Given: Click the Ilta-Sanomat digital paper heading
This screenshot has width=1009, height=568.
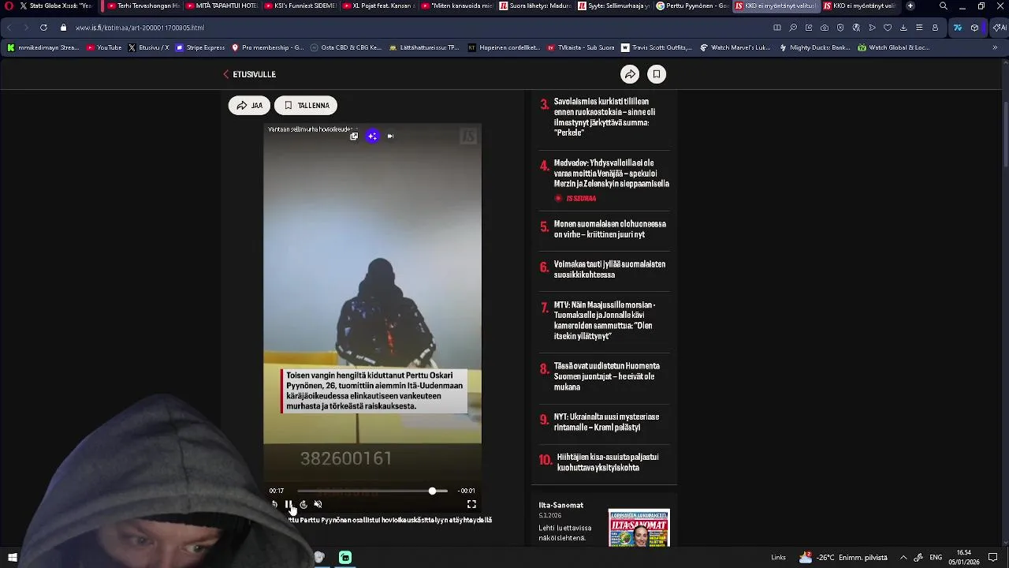Looking at the screenshot, I should [x=561, y=505].
